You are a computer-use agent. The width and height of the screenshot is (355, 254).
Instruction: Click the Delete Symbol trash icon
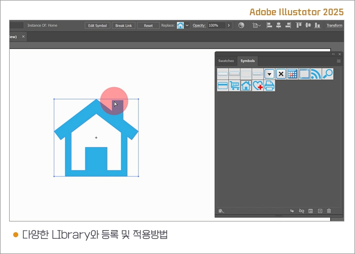[x=329, y=211]
